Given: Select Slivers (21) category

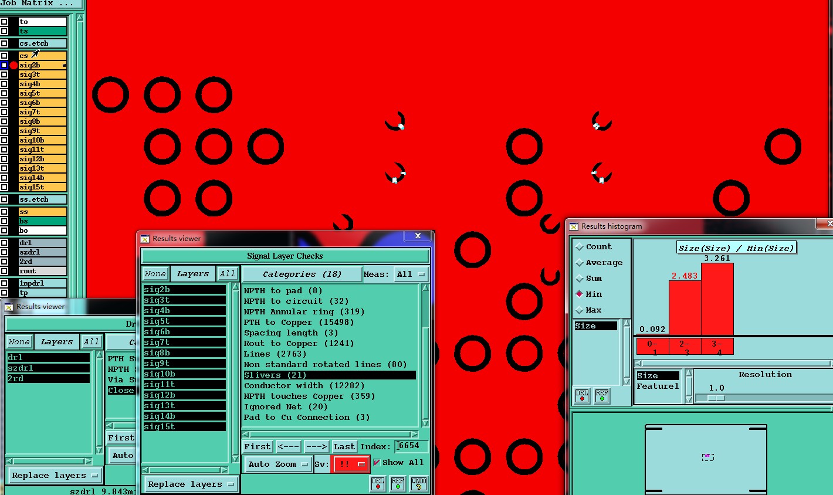Looking at the screenshot, I should [x=330, y=375].
